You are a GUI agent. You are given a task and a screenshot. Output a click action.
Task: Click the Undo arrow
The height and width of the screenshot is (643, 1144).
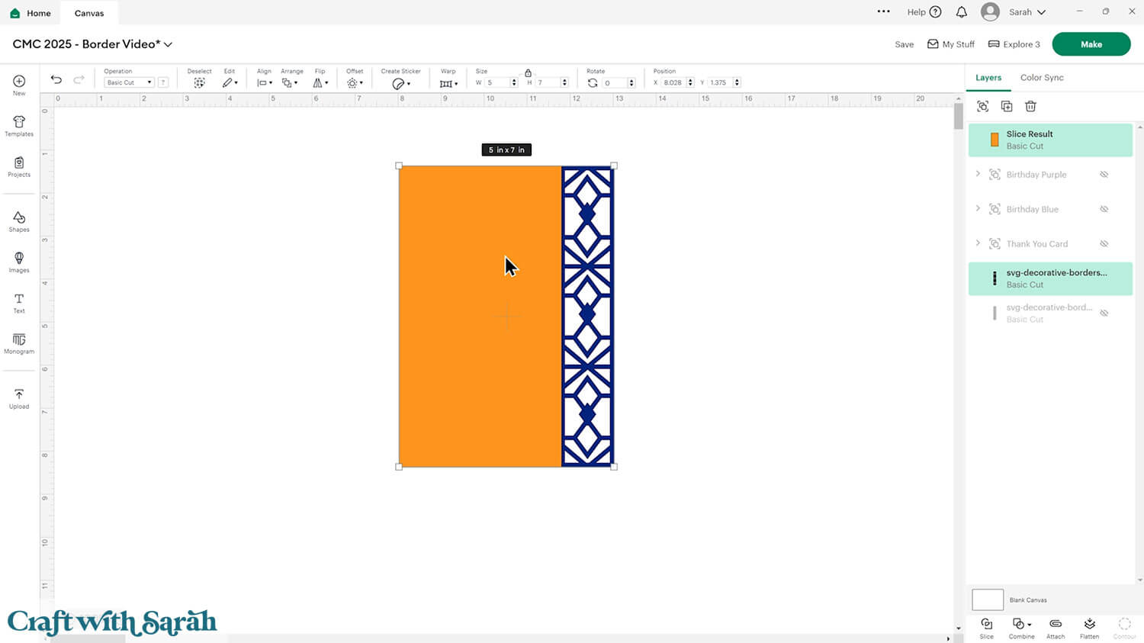(56, 80)
